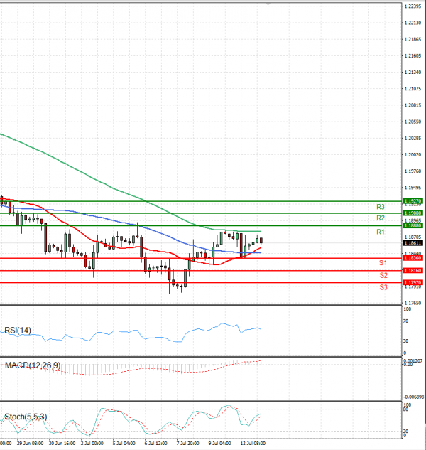
Task: Click the 1.20285 price axis label
Action: [x=413, y=138]
